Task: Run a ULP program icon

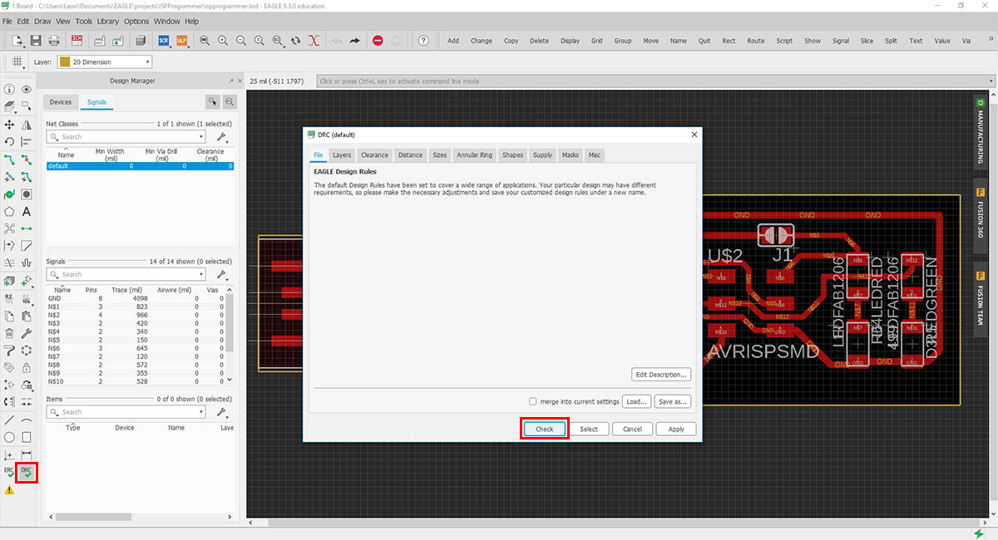Action: click(x=181, y=41)
